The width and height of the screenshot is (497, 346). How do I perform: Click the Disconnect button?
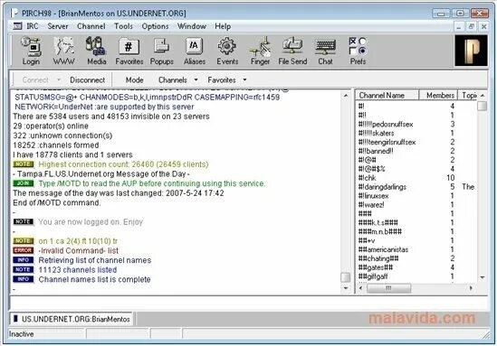tap(88, 80)
